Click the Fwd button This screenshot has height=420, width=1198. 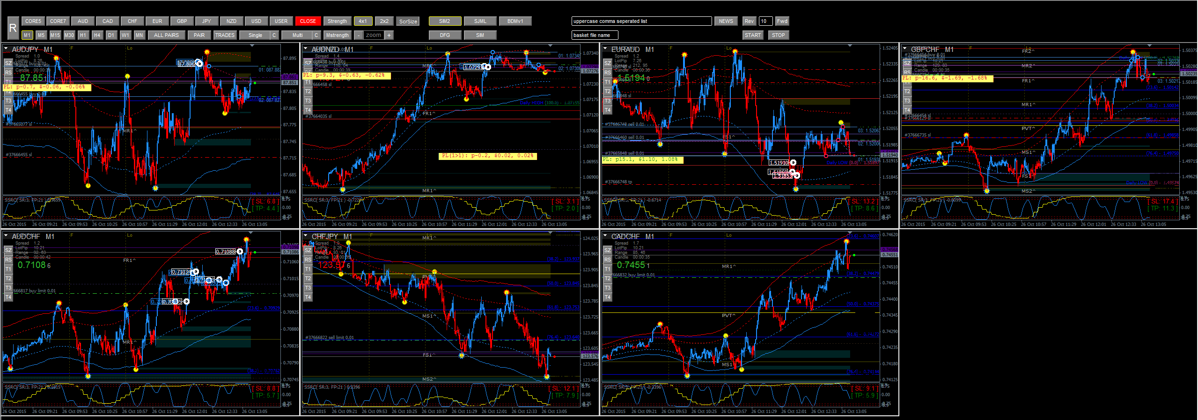[x=782, y=21]
